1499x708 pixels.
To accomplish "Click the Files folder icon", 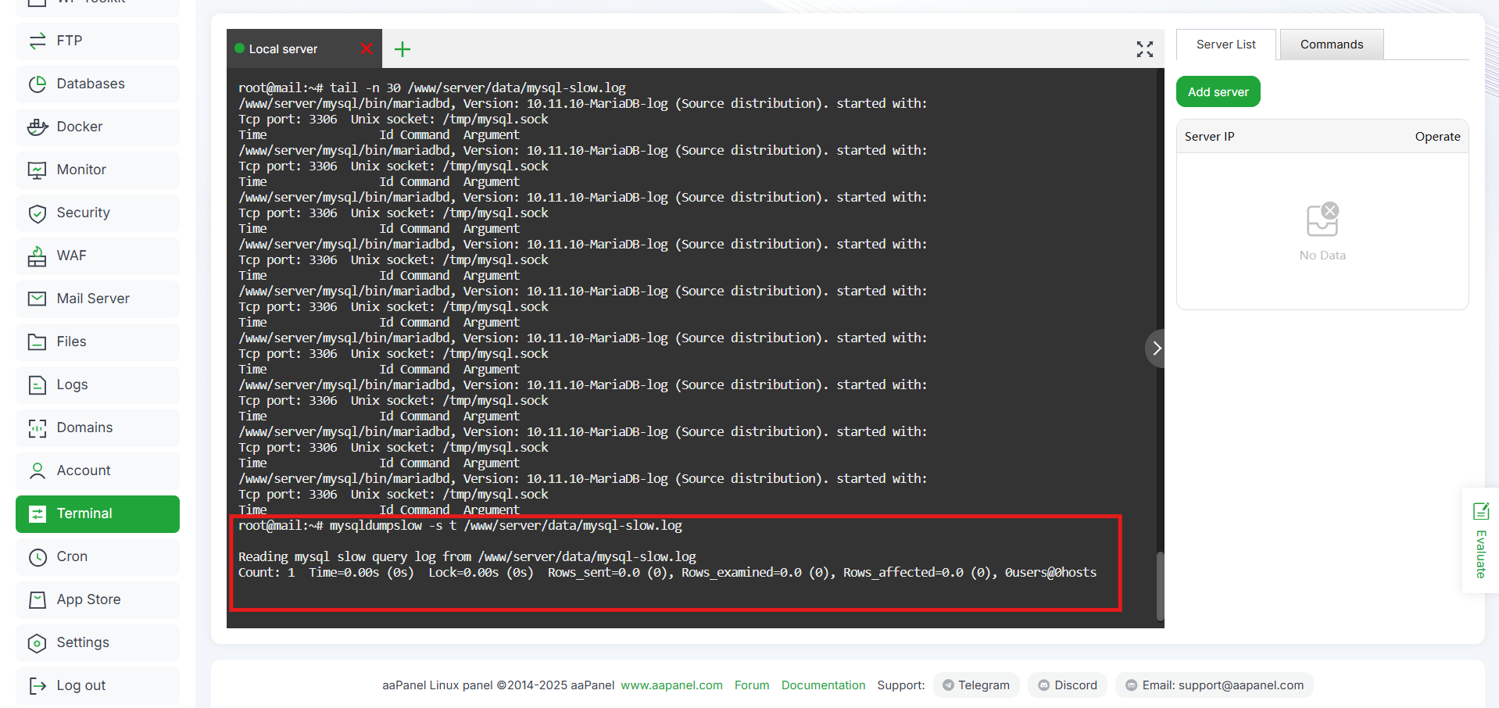I will (37, 341).
